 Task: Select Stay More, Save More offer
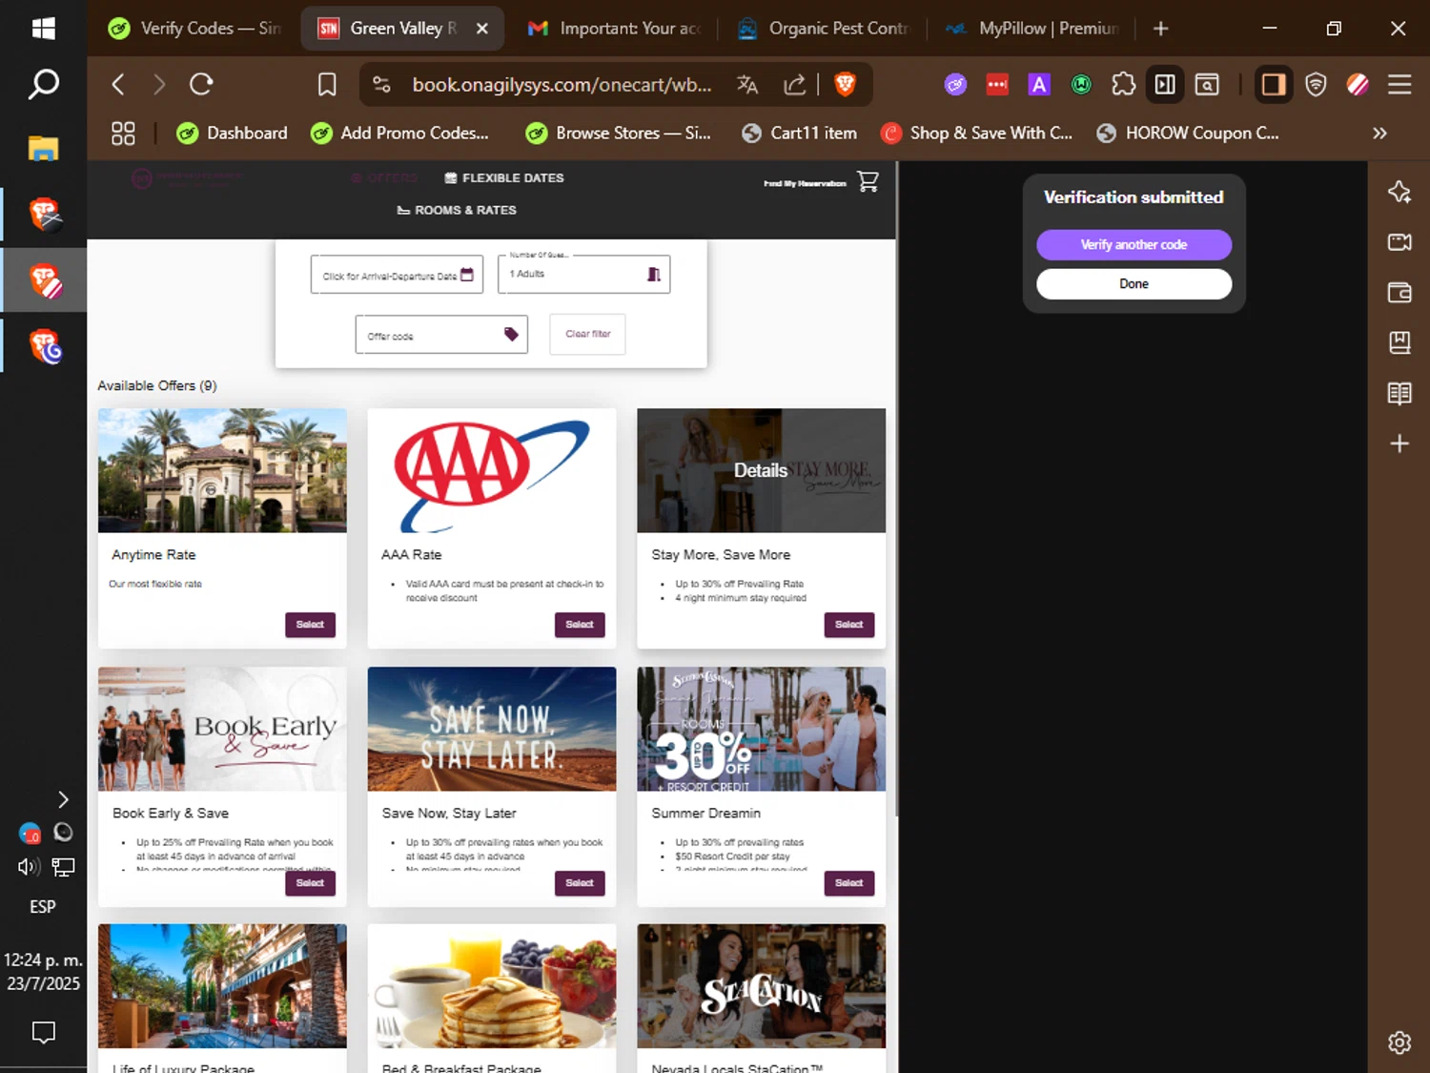[848, 625]
